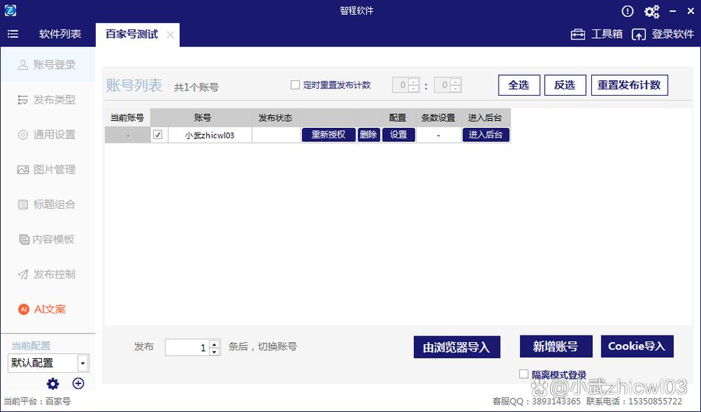Minimize the 智程软件 window

coord(673,11)
